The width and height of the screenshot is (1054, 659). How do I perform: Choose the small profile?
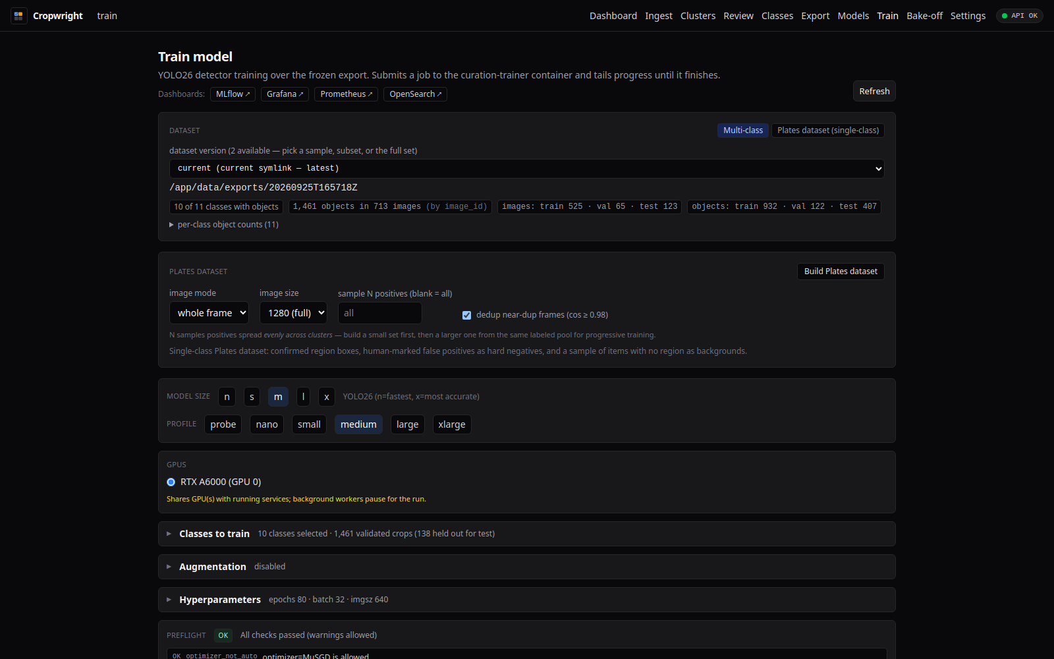pos(309,424)
